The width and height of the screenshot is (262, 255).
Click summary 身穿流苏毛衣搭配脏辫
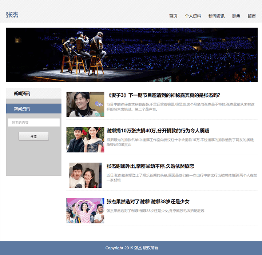click(x=156, y=211)
